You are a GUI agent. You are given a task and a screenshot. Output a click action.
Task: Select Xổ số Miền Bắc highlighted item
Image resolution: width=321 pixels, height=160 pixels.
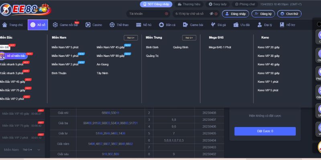coord(14,56)
